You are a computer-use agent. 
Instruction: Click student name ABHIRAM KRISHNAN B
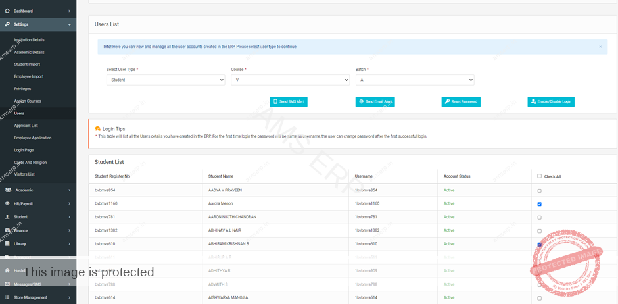(229, 244)
